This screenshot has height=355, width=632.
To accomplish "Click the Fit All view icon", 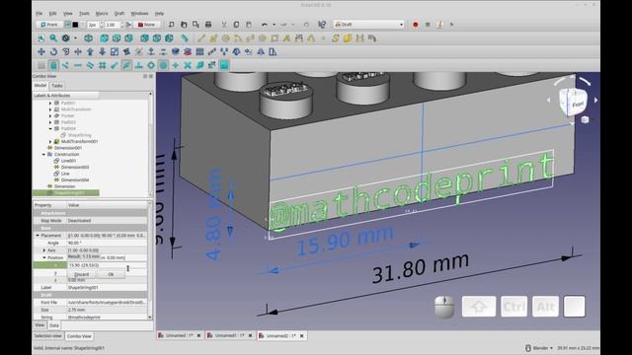I will (x=41, y=38).
